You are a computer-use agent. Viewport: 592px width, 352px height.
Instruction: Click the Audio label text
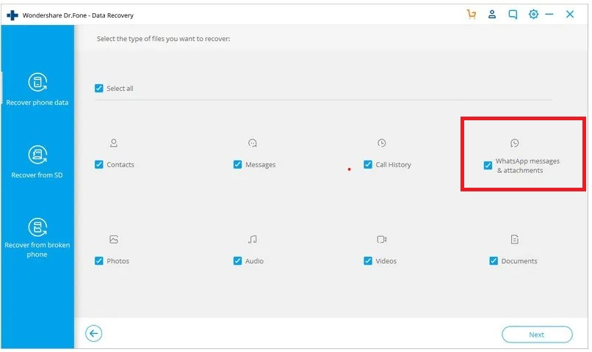[x=254, y=261]
